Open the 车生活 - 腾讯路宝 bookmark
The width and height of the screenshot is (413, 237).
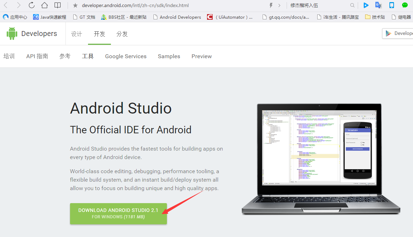click(x=338, y=17)
